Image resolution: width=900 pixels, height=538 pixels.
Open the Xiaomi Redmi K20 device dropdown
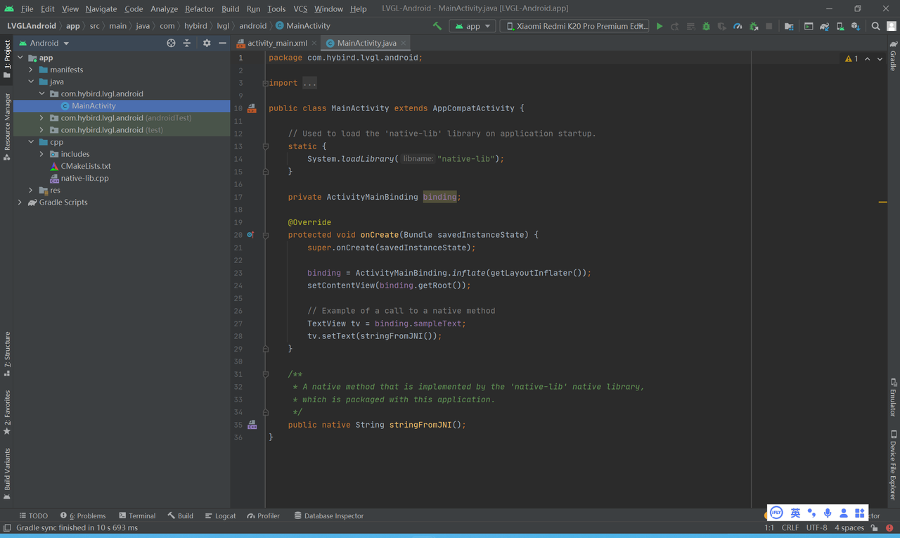click(574, 26)
